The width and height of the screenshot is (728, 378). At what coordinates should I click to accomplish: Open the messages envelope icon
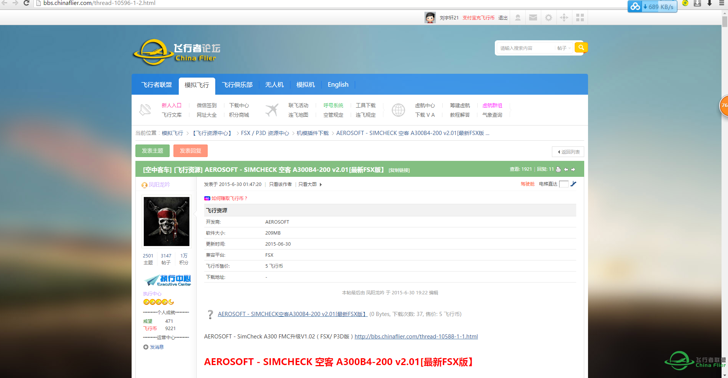coord(533,17)
